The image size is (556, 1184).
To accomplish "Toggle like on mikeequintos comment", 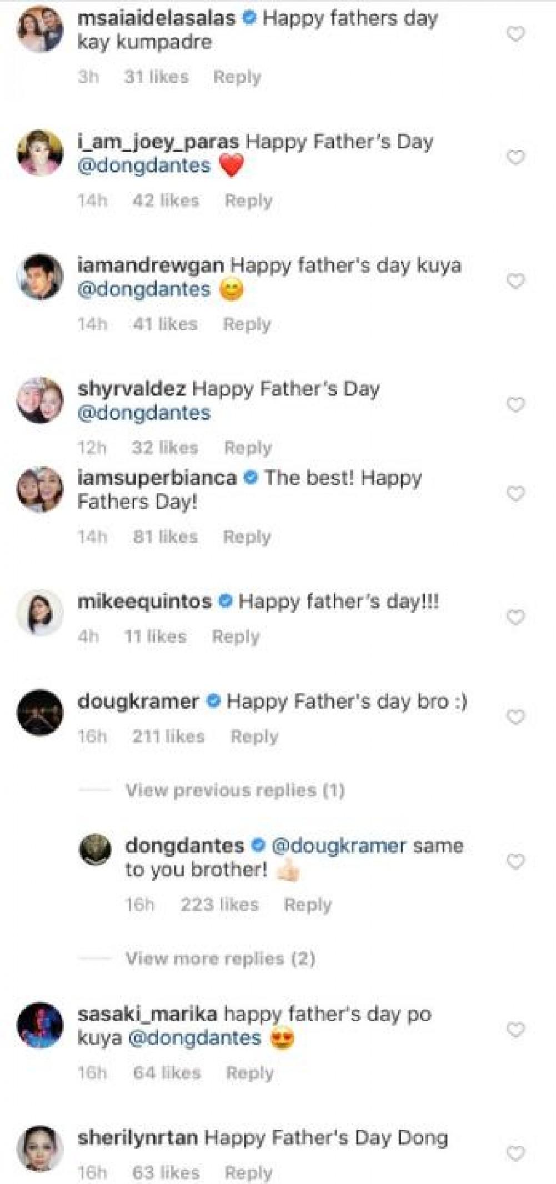I will pyautogui.click(x=515, y=617).
